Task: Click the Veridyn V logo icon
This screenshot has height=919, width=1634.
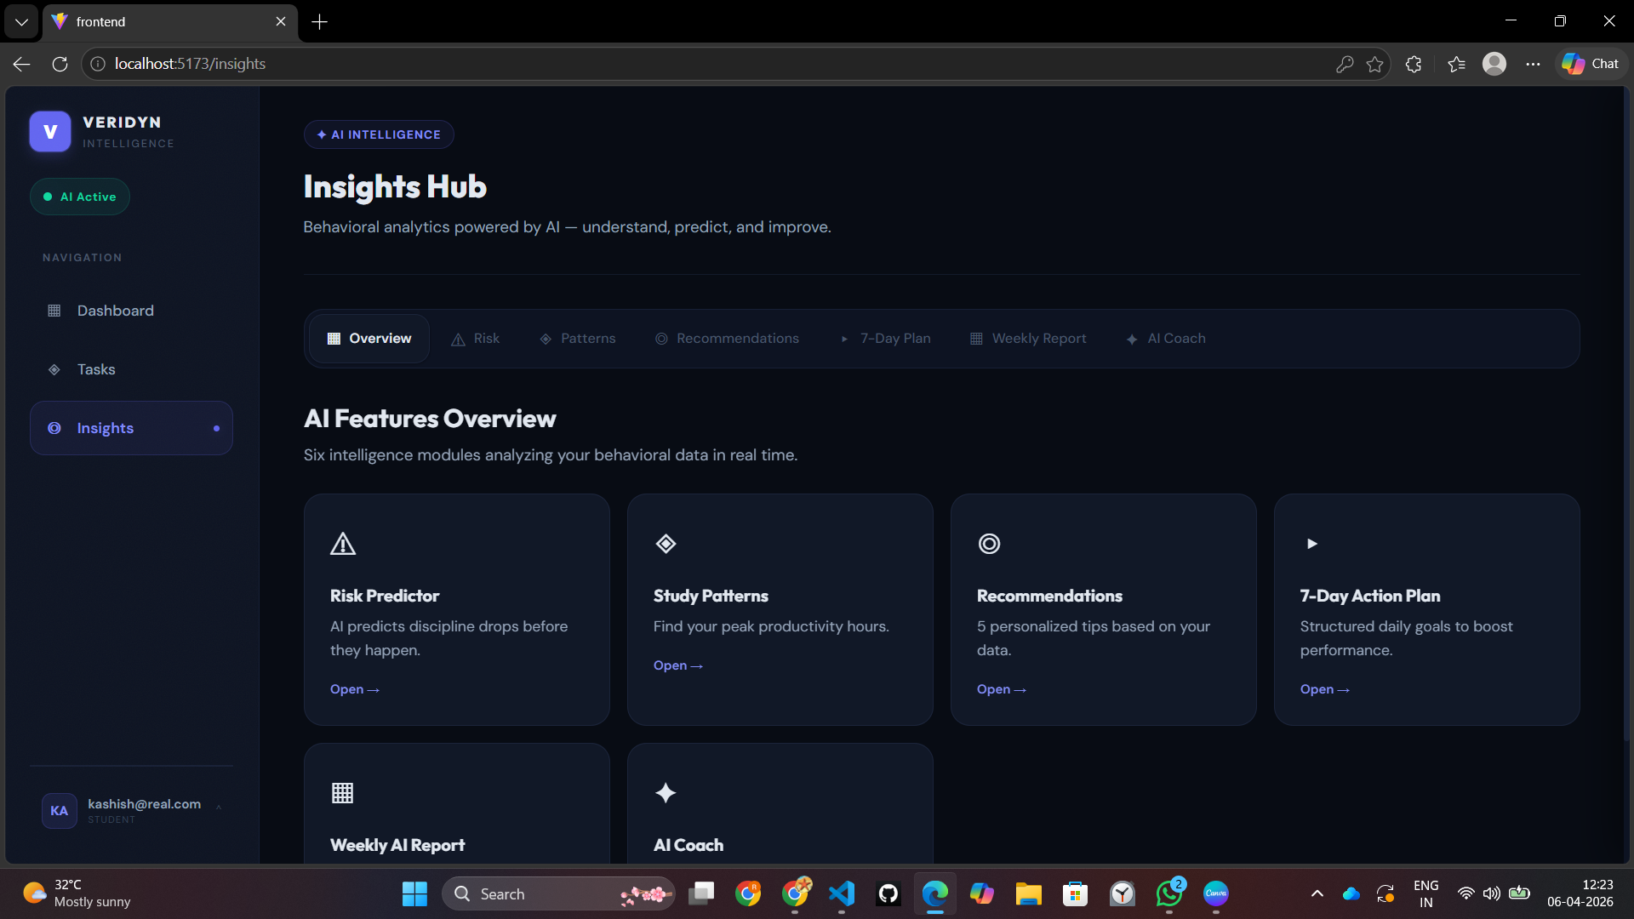Action: coord(50,132)
